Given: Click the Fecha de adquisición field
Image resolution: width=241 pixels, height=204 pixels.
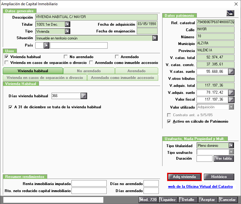Looking at the screenshot, I should (x=147, y=24).
